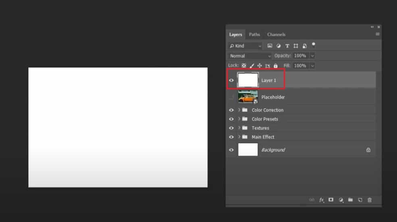Switch to the Layers tab
397x222 pixels.
(235, 34)
